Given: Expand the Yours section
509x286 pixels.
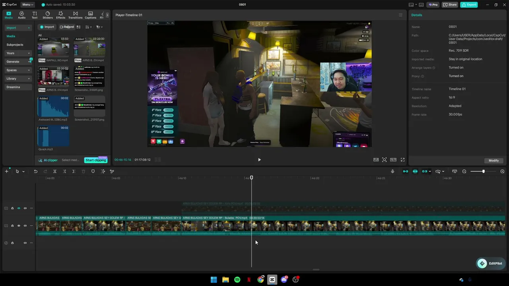Looking at the screenshot, I should (18, 53).
